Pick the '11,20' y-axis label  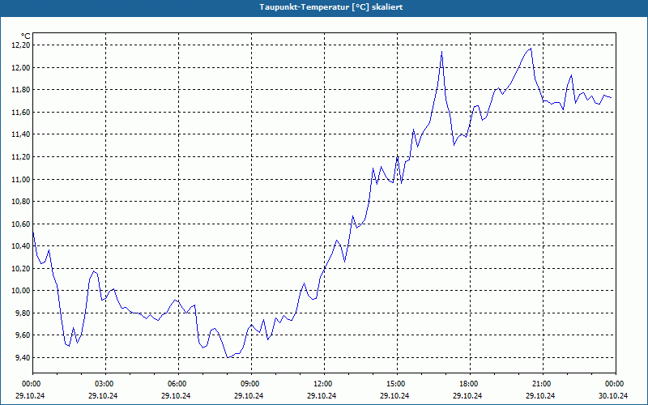(19, 156)
